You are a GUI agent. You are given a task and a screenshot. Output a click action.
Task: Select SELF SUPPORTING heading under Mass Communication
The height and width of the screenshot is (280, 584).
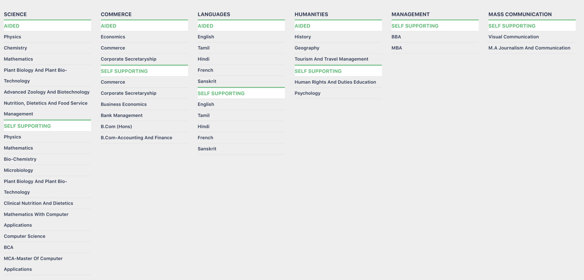[512, 26]
